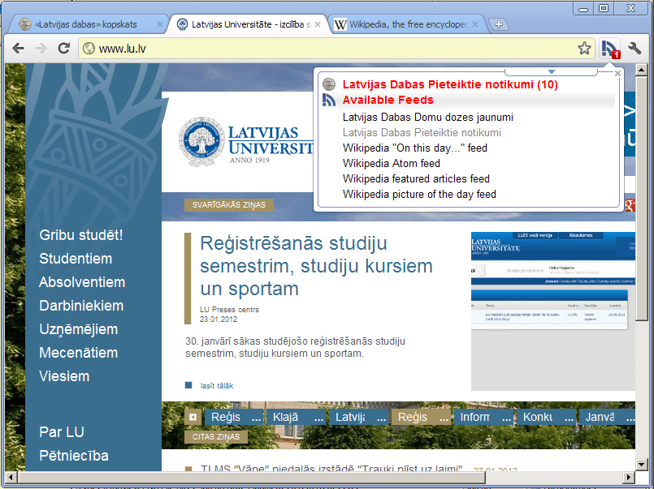This screenshot has width=654, height=489.
Task: Open the RSS feed extension icon
Action: tap(610, 49)
